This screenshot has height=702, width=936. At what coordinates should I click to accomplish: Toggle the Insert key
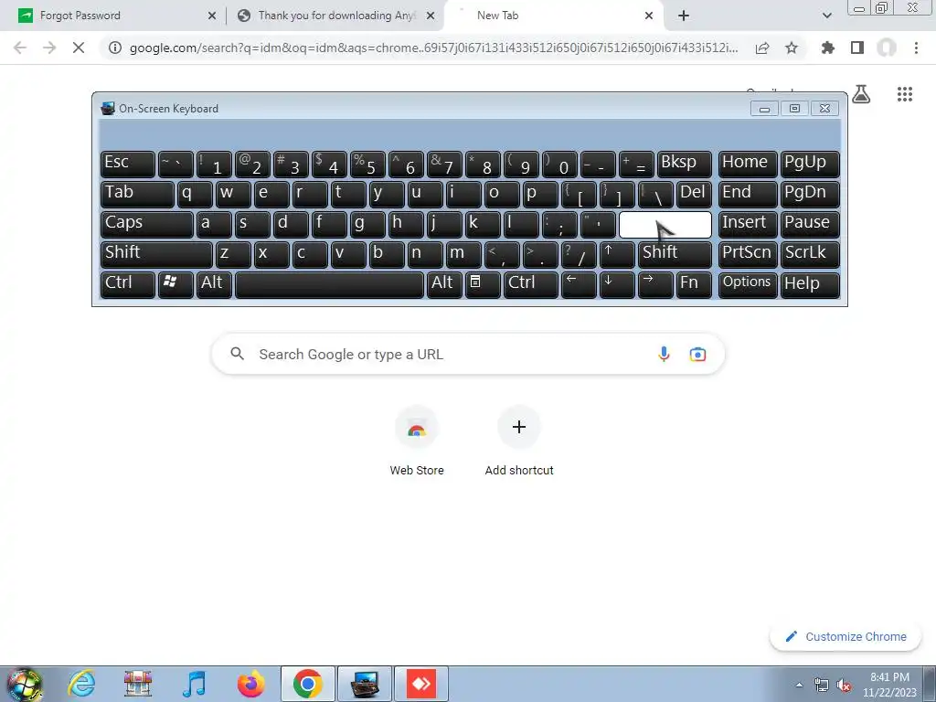tap(748, 224)
